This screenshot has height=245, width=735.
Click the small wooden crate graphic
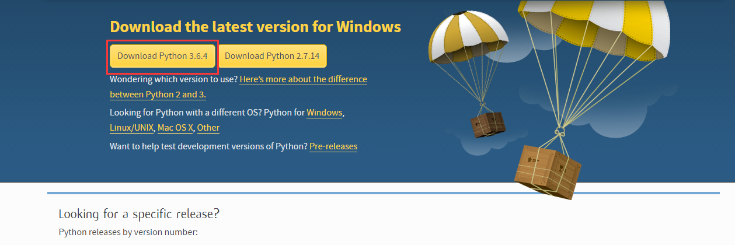pyautogui.click(x=488, y=124)
